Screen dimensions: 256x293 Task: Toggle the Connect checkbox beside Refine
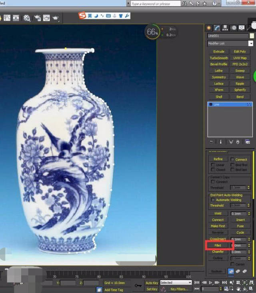coord(232,159)
